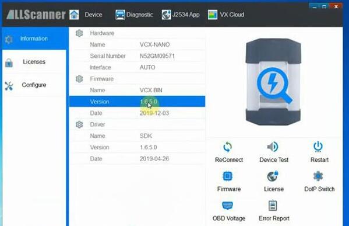
Task: Open the Diagnostic car icon
Action: pos(120,15)
